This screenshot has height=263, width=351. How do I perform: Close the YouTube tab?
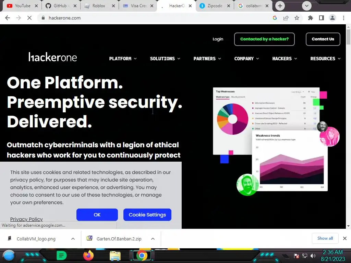pyautogui.click(x=36, y=6)
